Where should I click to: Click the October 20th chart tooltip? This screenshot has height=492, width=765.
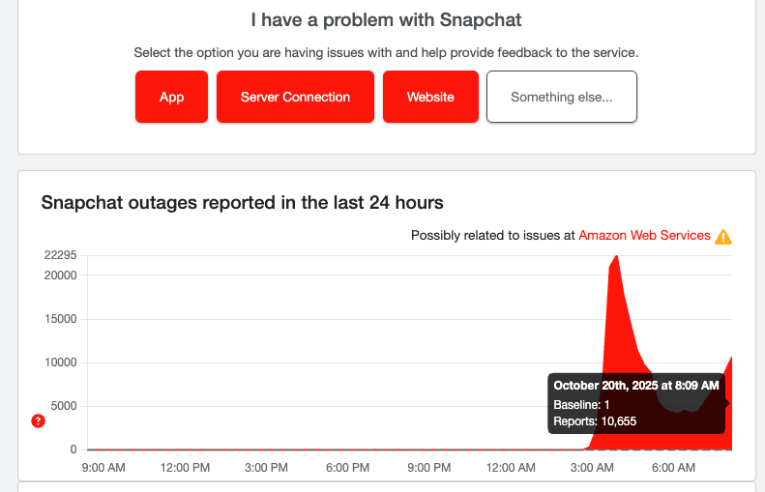click(635, 402)
